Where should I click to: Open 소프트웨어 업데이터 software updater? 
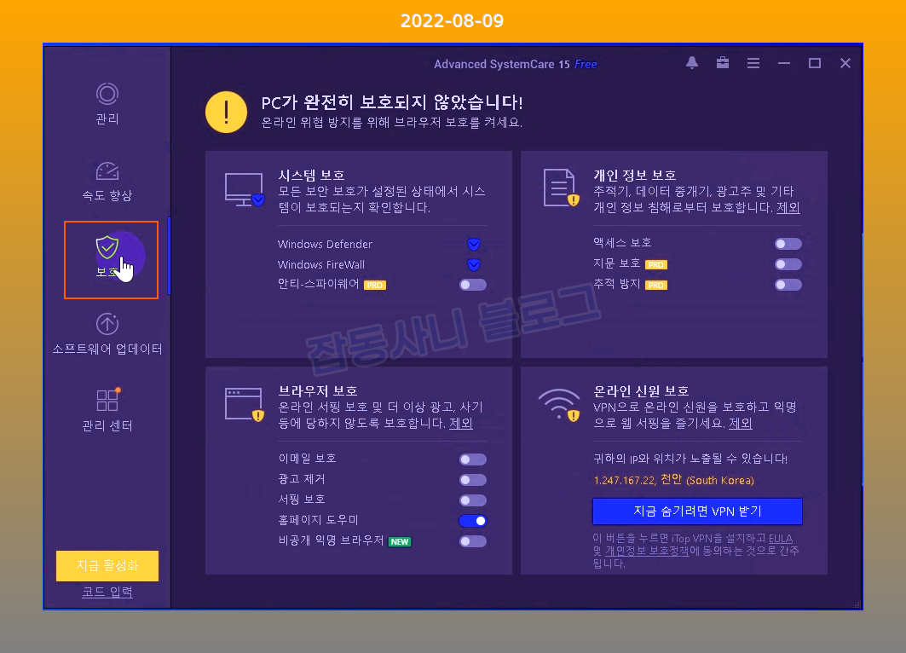107,334
